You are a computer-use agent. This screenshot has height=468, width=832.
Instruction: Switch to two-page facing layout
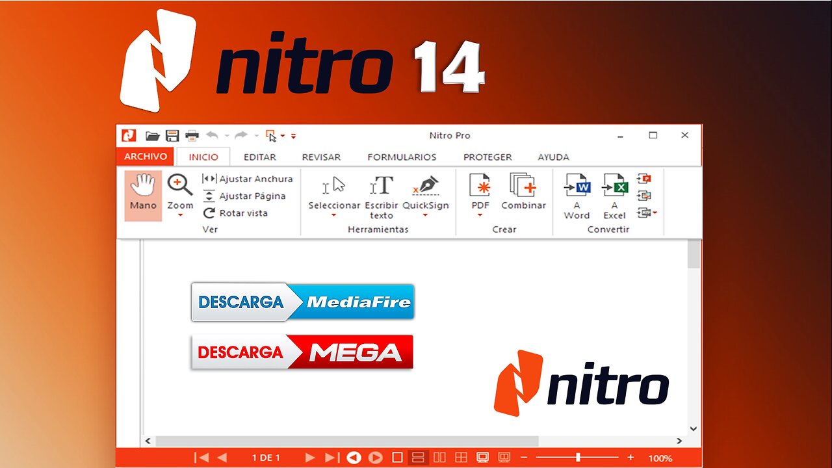440,458
